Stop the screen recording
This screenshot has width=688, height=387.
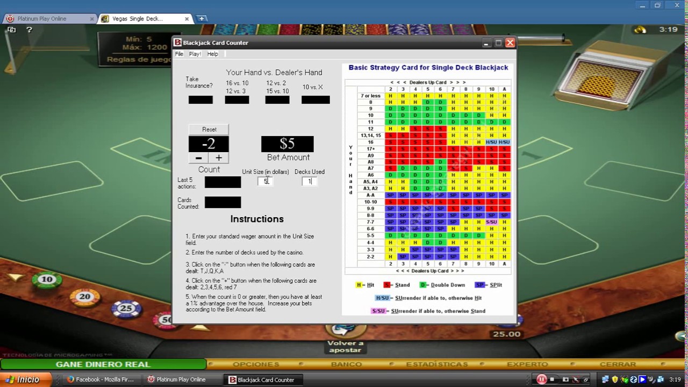[x=552, y=379]
